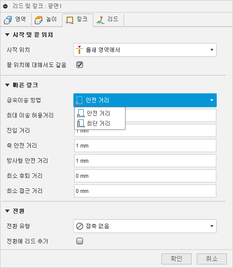
Task: Click the 리드 tab curve icon
Action: click(100, 20)
